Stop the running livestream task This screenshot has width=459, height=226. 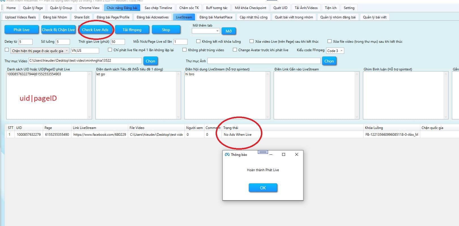pyautogui.click(x=166, y=30)
